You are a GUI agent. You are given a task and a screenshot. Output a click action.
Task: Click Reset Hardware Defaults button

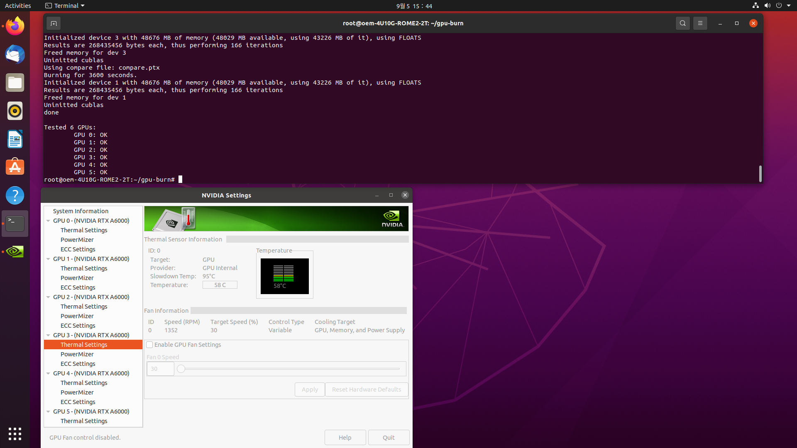pos(367,390)
